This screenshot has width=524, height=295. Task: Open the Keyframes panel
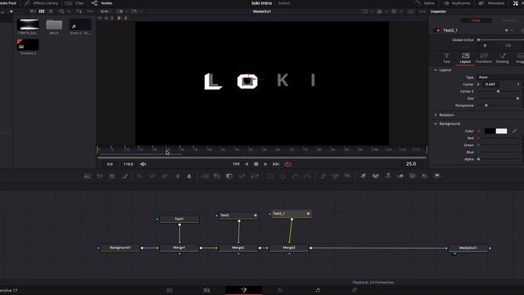coord(457,3)
